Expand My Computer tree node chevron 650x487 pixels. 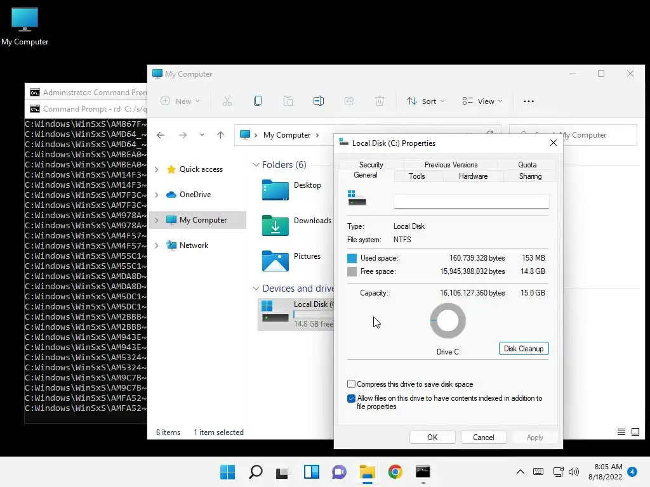157,220
